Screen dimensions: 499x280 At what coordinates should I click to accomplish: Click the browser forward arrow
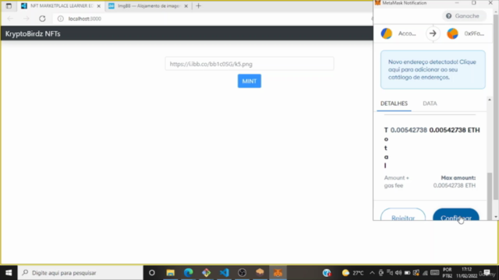click(x=26, y=19)
